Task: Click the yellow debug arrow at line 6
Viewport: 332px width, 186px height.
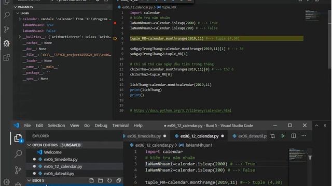Action: [115, 38]
